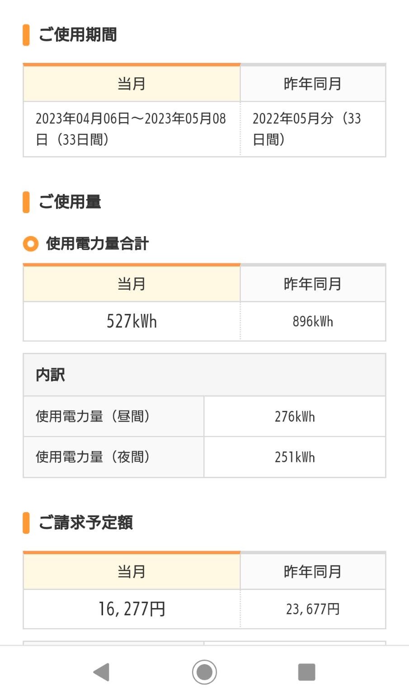
Task: Click the 527kWh current month usage value
Action: 132,321
